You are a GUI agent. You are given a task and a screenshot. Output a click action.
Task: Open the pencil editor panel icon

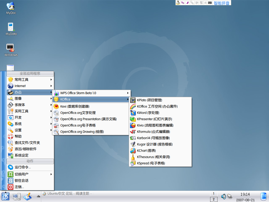[x=27, y=196]
